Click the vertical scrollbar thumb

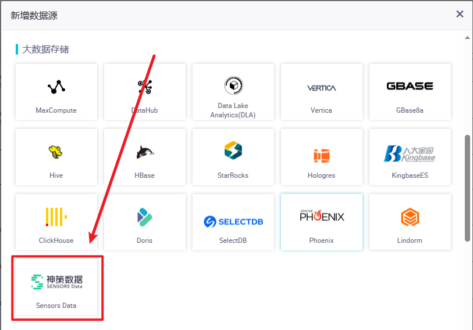click(467, 188)
